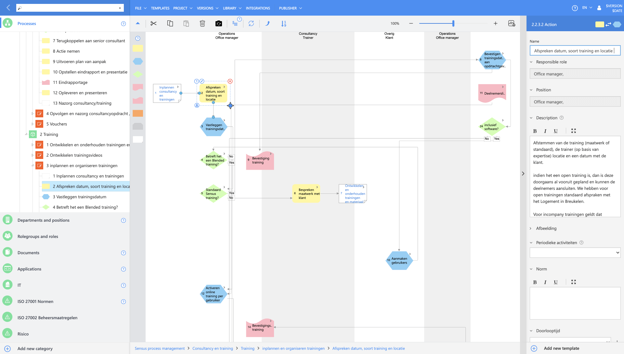The width and height of the screenshot is (624, 354).
Task: Click the edit pencil circle on selected shape
Action: pyautogui.click(x=202, y=81)
